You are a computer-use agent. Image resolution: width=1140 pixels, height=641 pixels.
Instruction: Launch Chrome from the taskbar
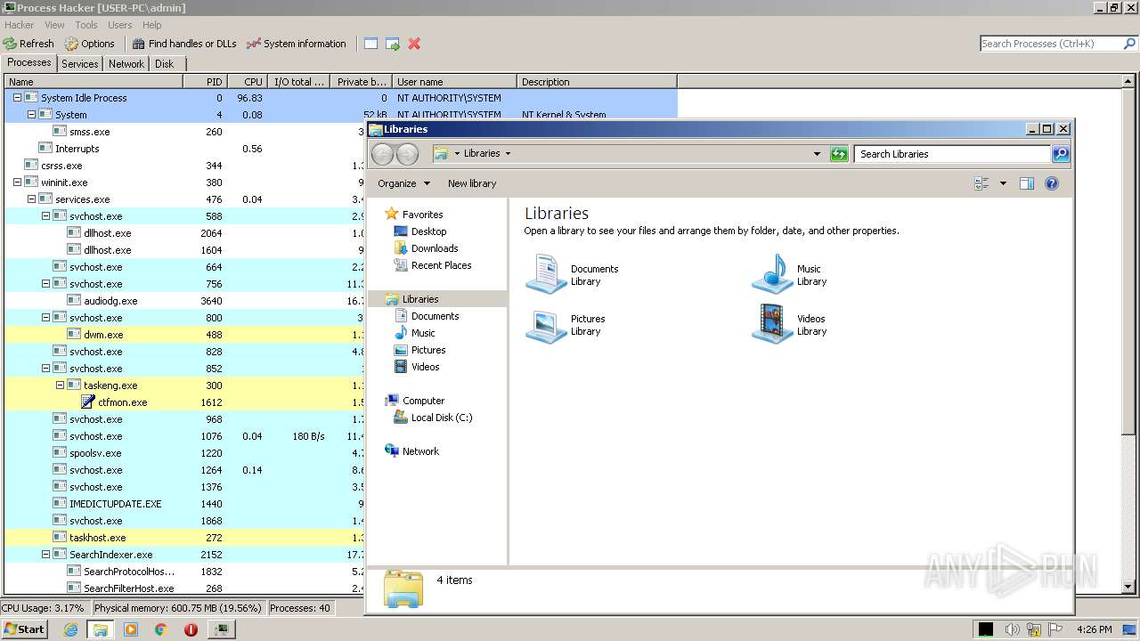coord(161,629)
